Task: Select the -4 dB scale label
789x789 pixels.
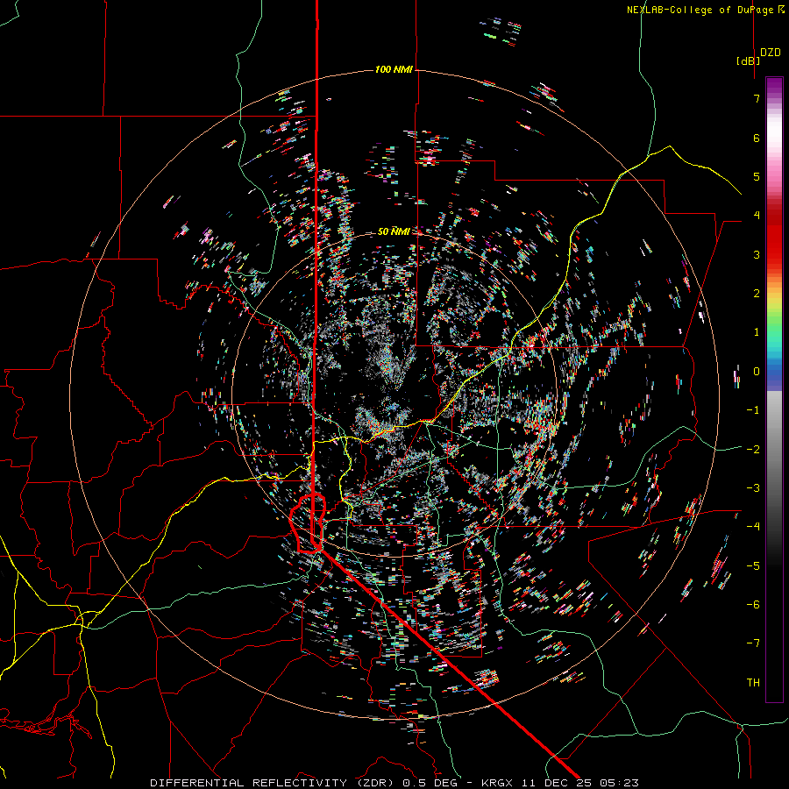Action: tap(753, 526)
